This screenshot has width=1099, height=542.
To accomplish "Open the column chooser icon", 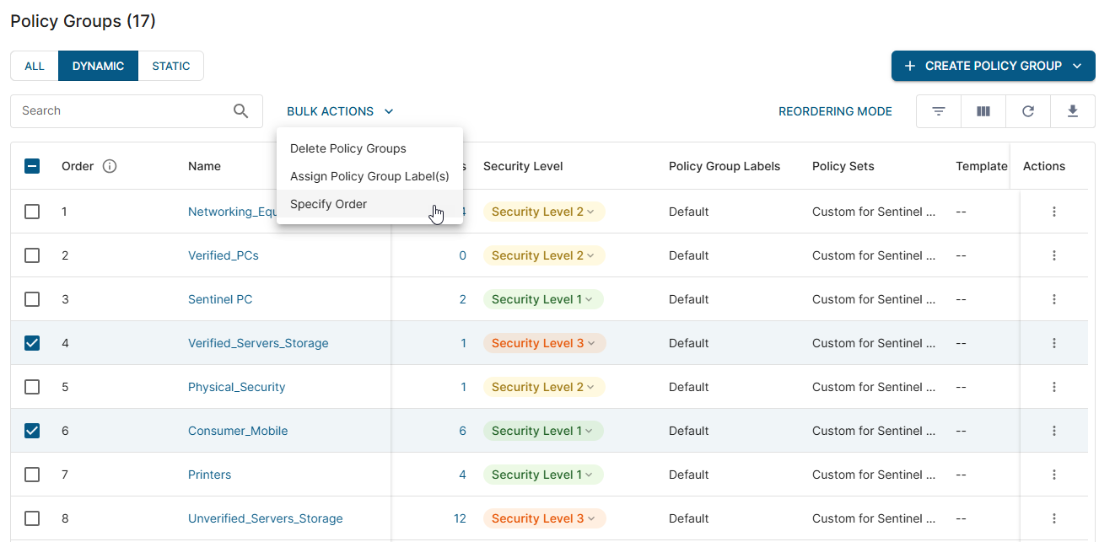I will (x=983, y=111).
